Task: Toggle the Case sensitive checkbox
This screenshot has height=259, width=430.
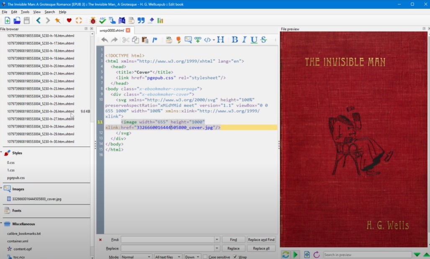Action: click(x=205, y=257)
